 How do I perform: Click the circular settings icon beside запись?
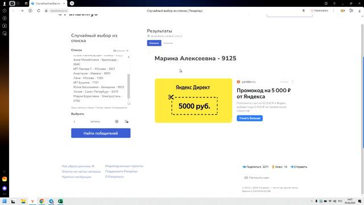(117, 121)
